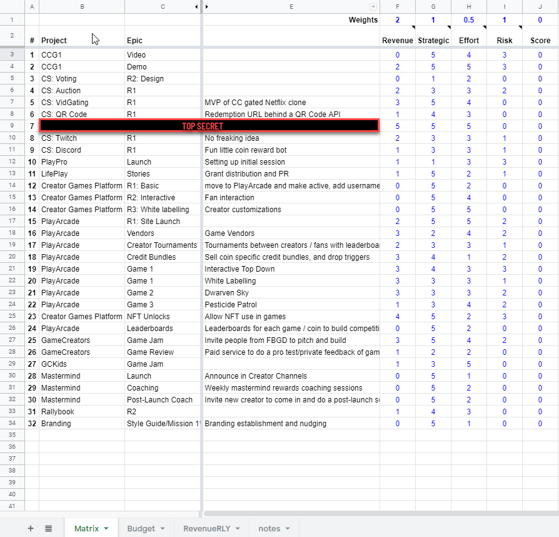Click the Score column heading cell

[x=540, y=36]
